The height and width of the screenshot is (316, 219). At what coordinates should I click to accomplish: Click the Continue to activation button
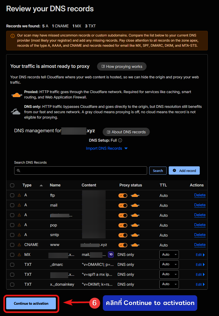31,303
